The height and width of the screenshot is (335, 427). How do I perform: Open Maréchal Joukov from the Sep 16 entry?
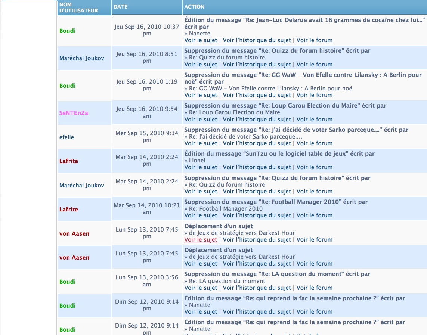(x=81, y=58)
